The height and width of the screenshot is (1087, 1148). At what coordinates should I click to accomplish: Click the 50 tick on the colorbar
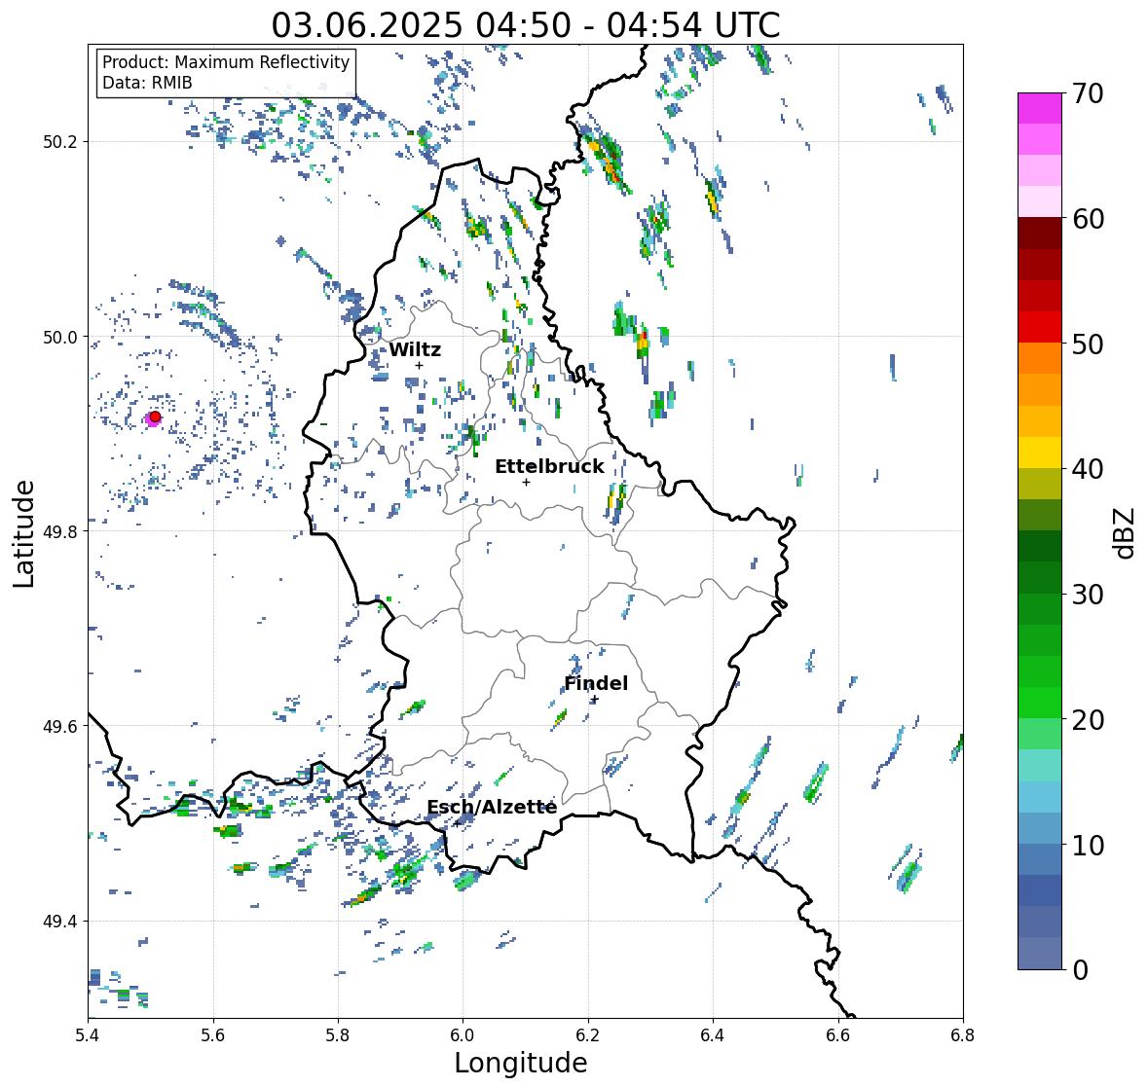[1088, 344]
